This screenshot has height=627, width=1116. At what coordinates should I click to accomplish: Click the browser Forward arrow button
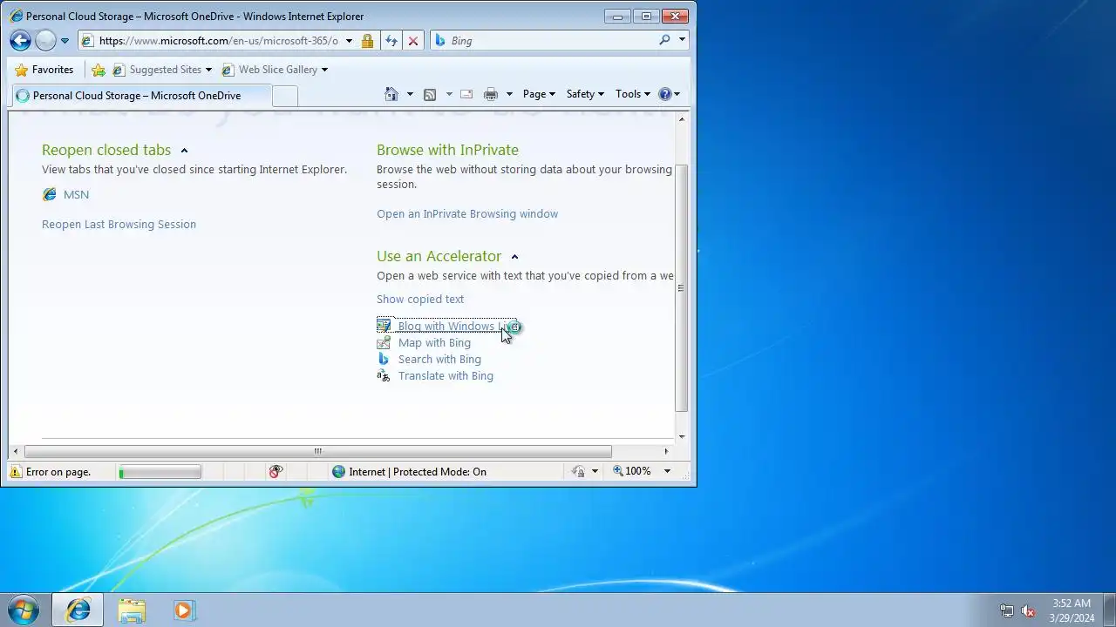[x=45, y=40]
